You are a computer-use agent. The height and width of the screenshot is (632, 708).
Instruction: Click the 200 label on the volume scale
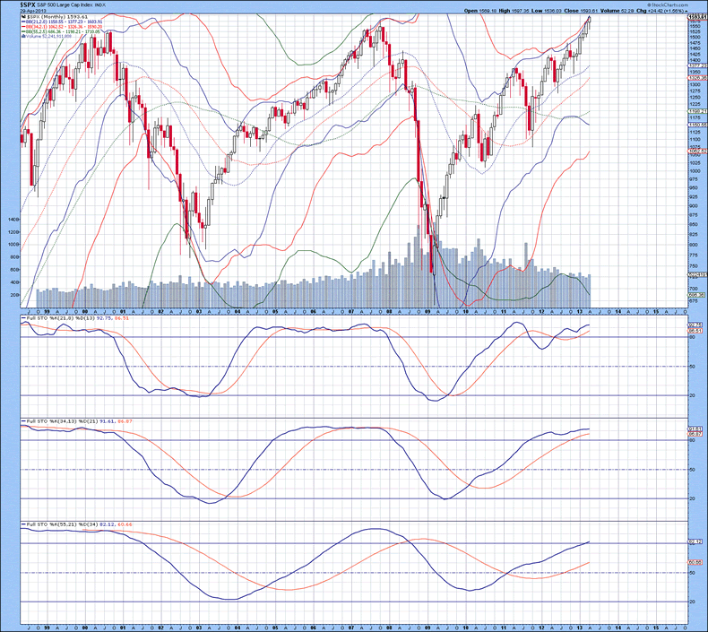(x=15, y=295)
